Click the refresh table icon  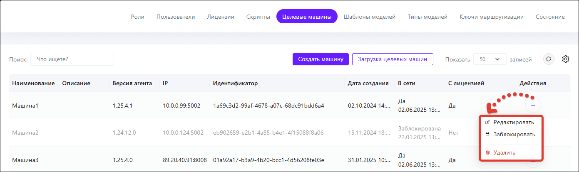pos(549,59)
